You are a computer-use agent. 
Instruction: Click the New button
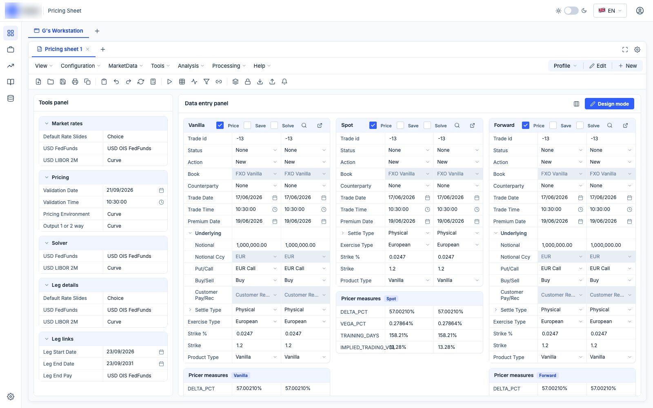point(628,66)
